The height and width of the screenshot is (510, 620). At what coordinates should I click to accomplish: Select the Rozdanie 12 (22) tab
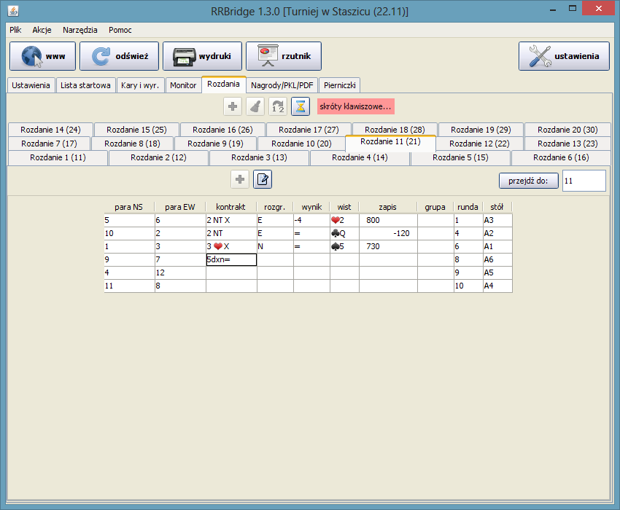480,144
